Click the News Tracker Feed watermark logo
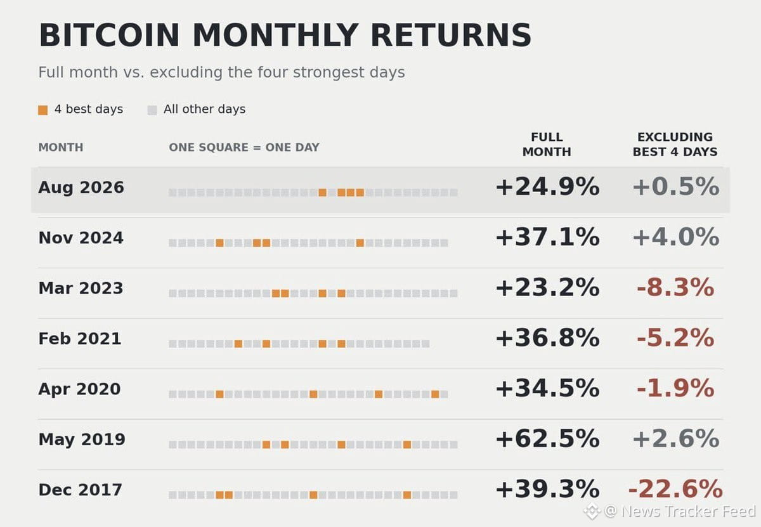This screenshot has width=761, height=527. pyautogui.click(x=592, y=511)
